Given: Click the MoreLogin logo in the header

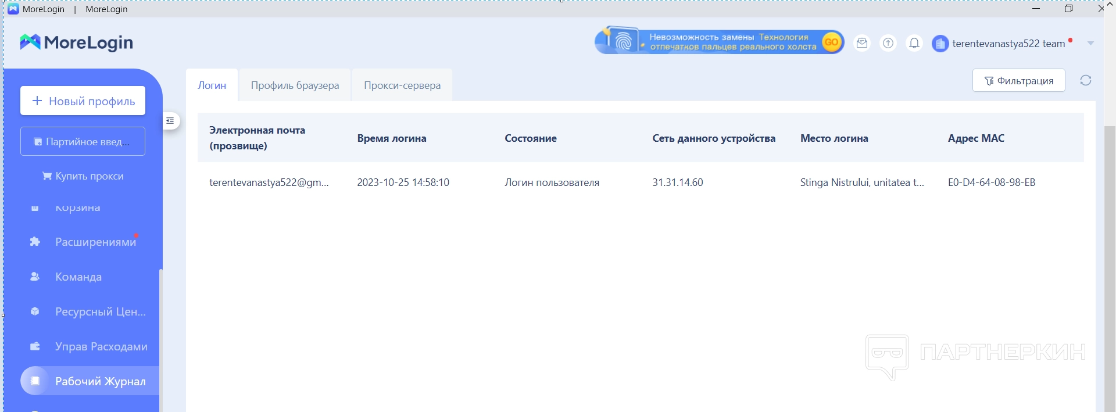Looking at the screenshot, I should coord(76,42).
